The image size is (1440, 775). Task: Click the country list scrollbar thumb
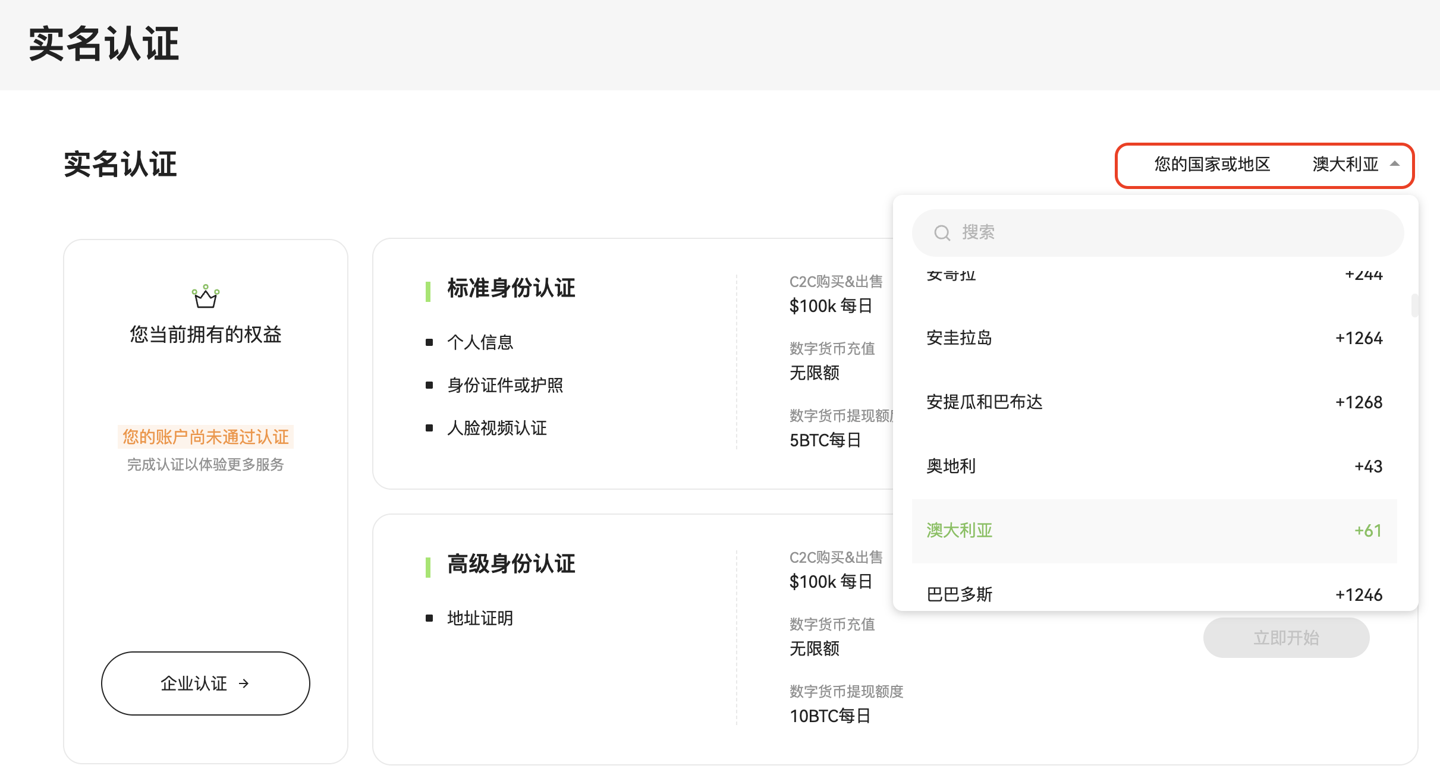tap(1414, 305)
